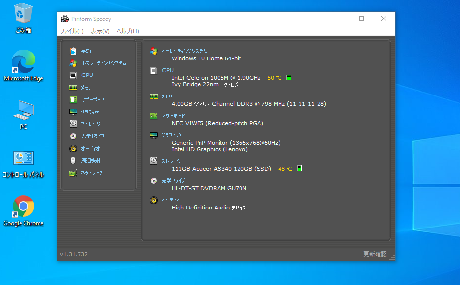Click the memory icon in summary panel
Screen dimensions: 460x285
click(x=154, y=96)
